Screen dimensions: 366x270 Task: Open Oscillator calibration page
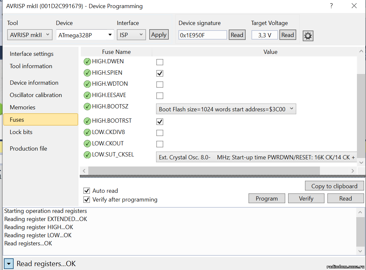tap(36, 95)
